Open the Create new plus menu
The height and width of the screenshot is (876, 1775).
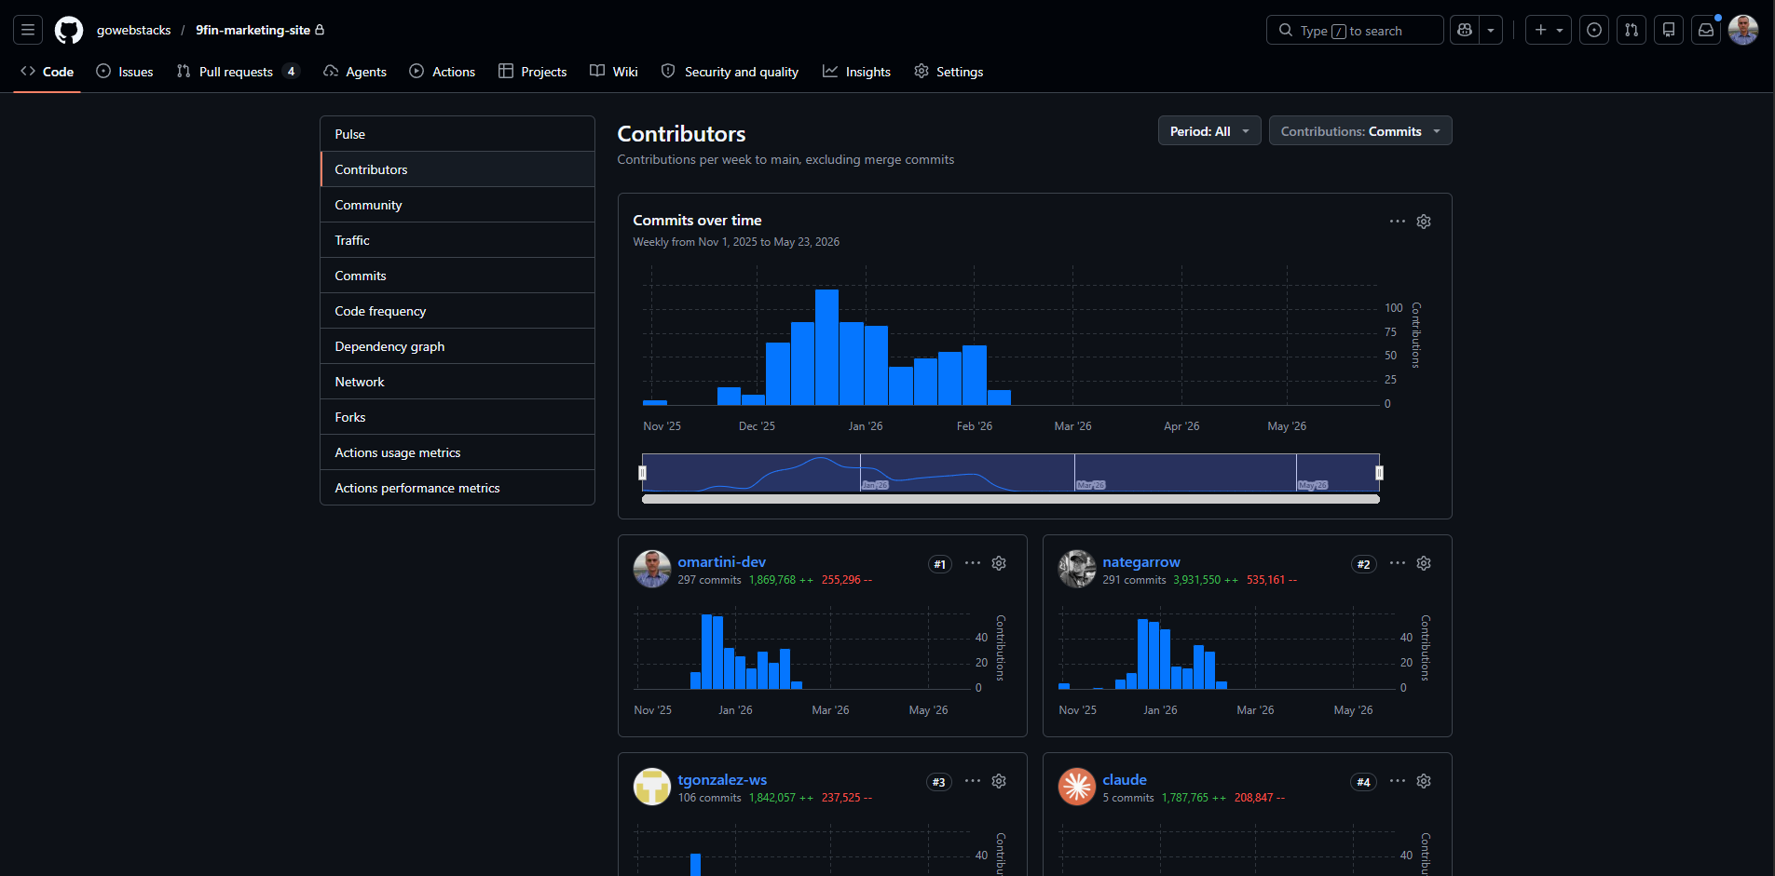[1549, 30]
